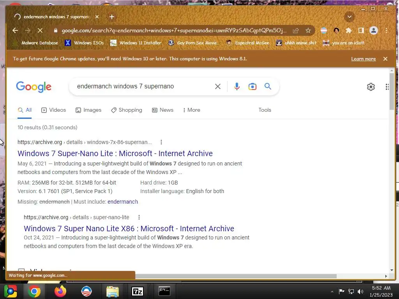399x299 pixels.
Task: Submit search with magnifier button
Action: 268,86
